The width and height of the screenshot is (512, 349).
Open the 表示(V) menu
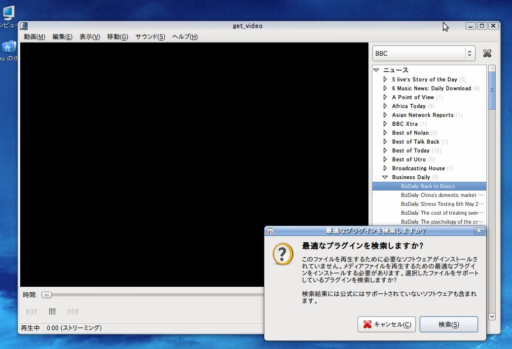click(90, 37)
